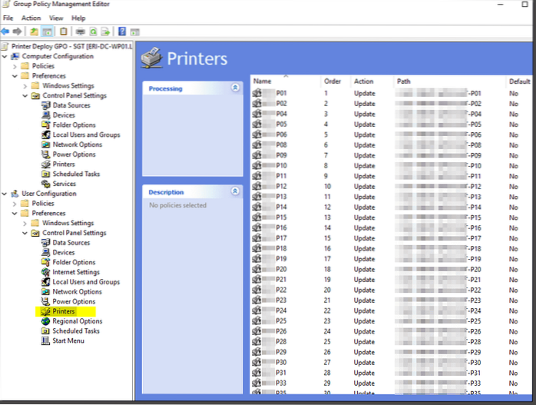Open the Start Menu tree node
This screenshot has width=536, height=405.
click(68, 341)
